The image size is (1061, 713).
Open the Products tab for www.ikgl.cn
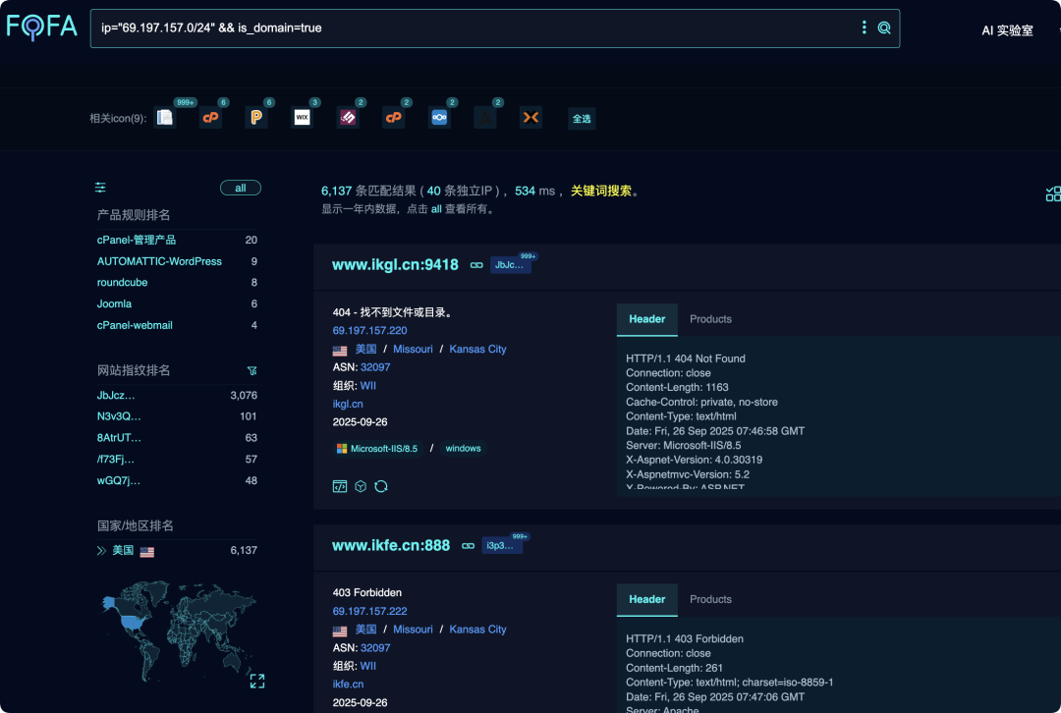pos(710,319)
